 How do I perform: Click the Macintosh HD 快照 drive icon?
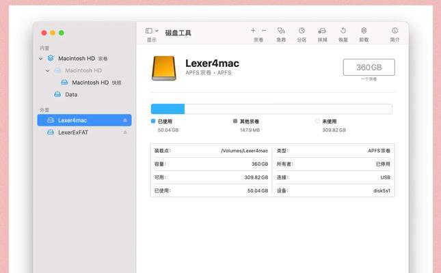tap(64, 83)
